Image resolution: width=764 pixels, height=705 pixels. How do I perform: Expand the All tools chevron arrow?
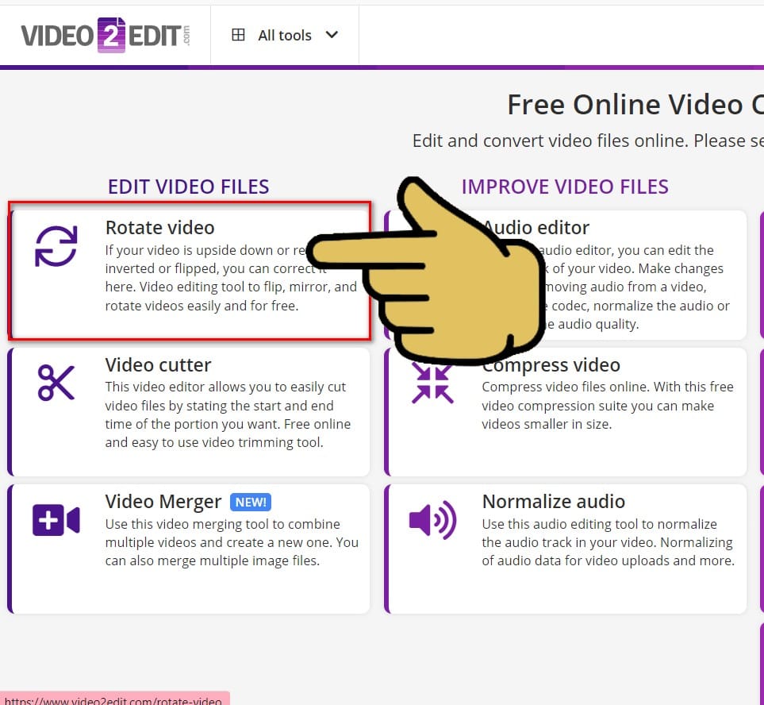[332, 35]
